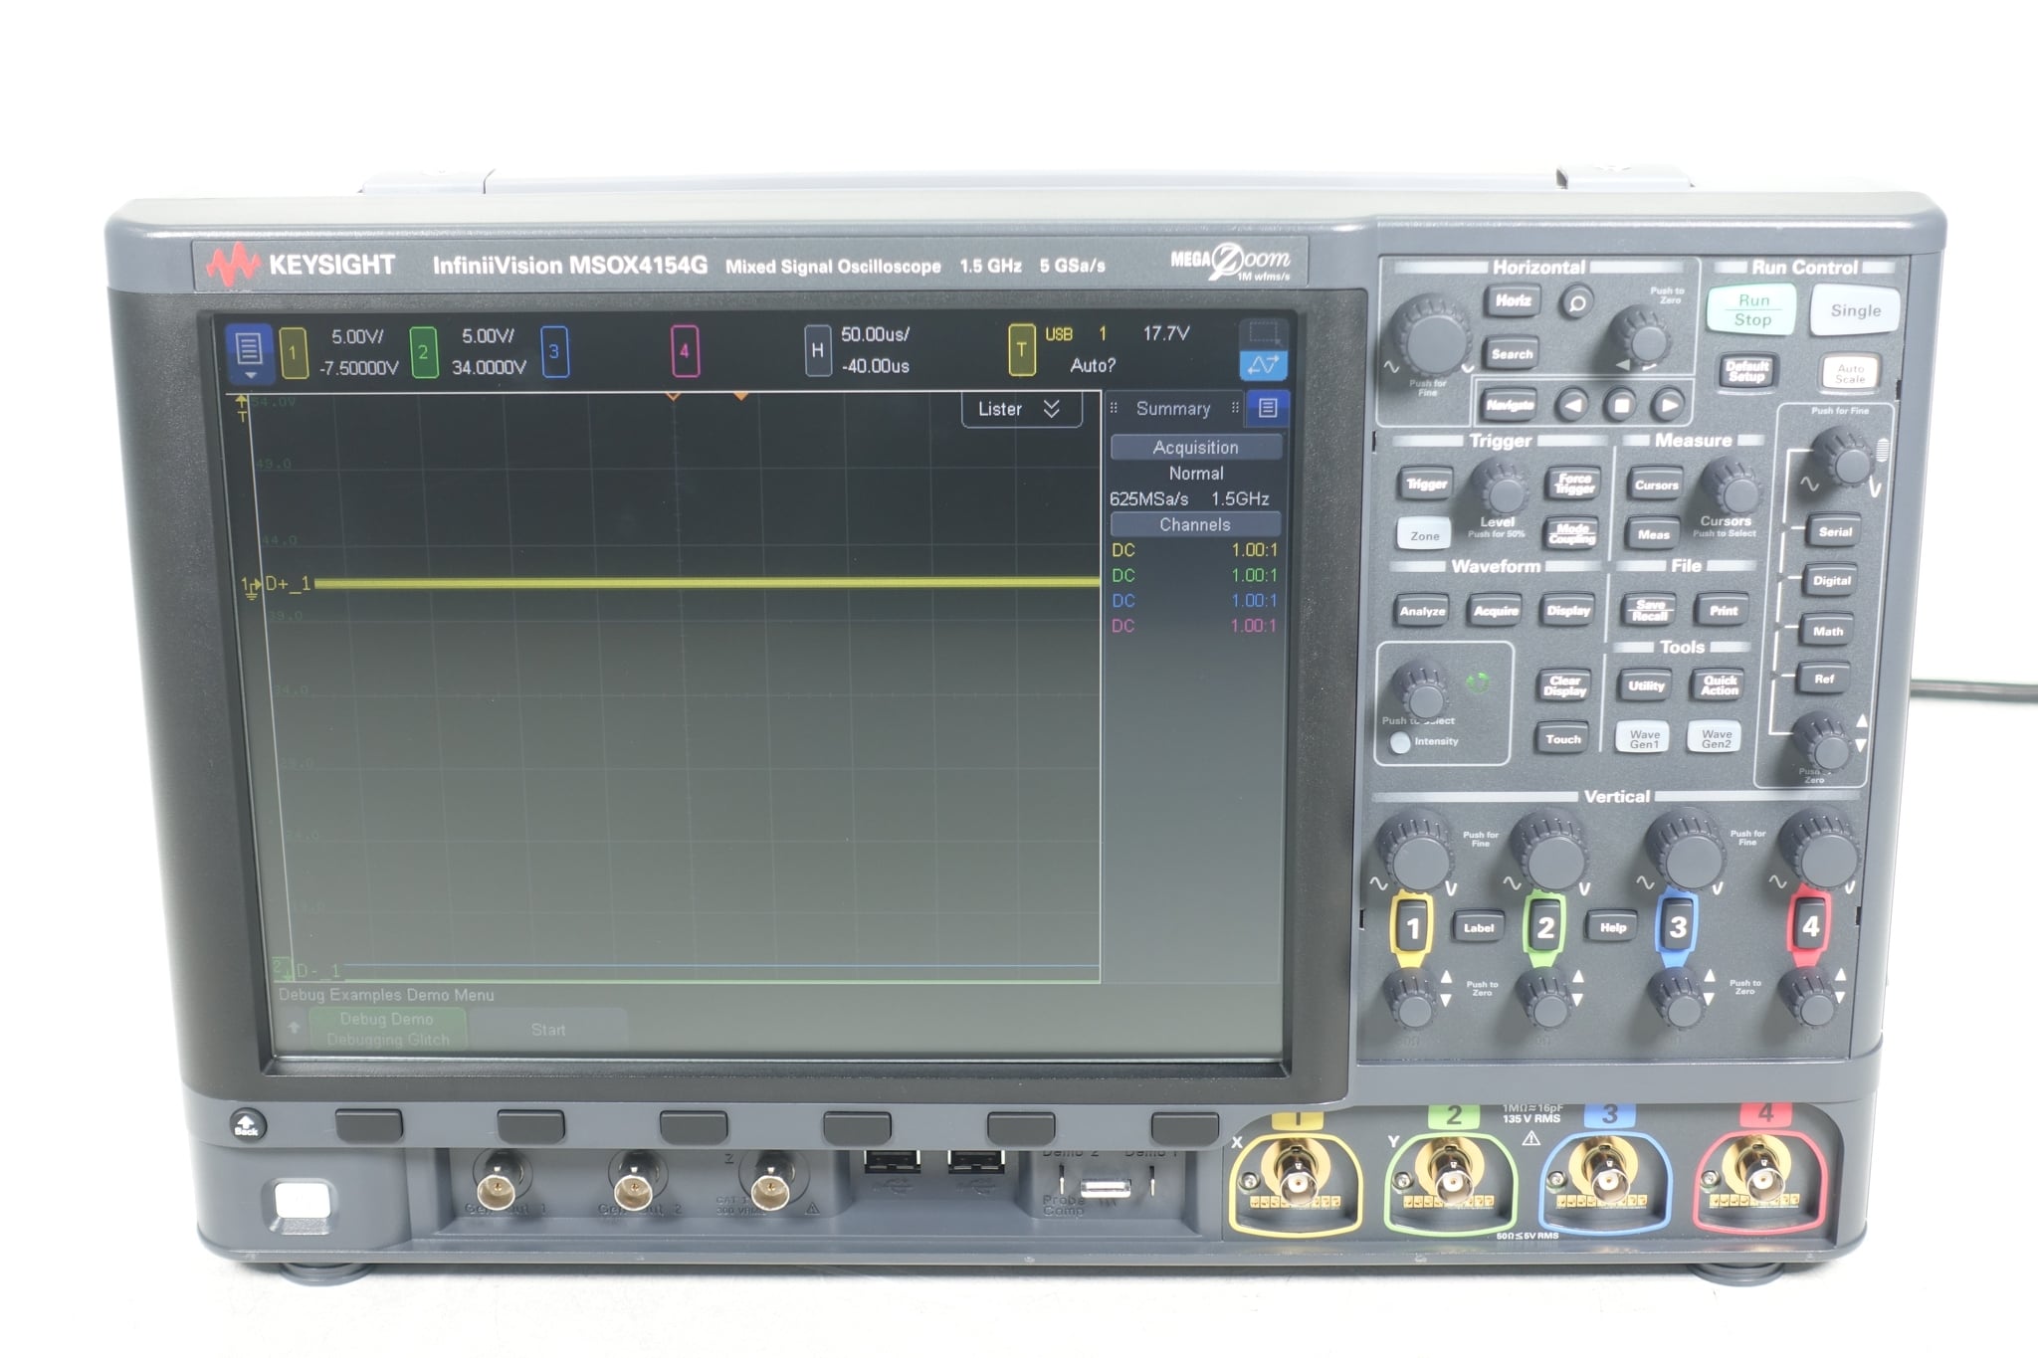2038x1358 pixels.
Task: Push the Analyze key
Action: coord(1422,611)
